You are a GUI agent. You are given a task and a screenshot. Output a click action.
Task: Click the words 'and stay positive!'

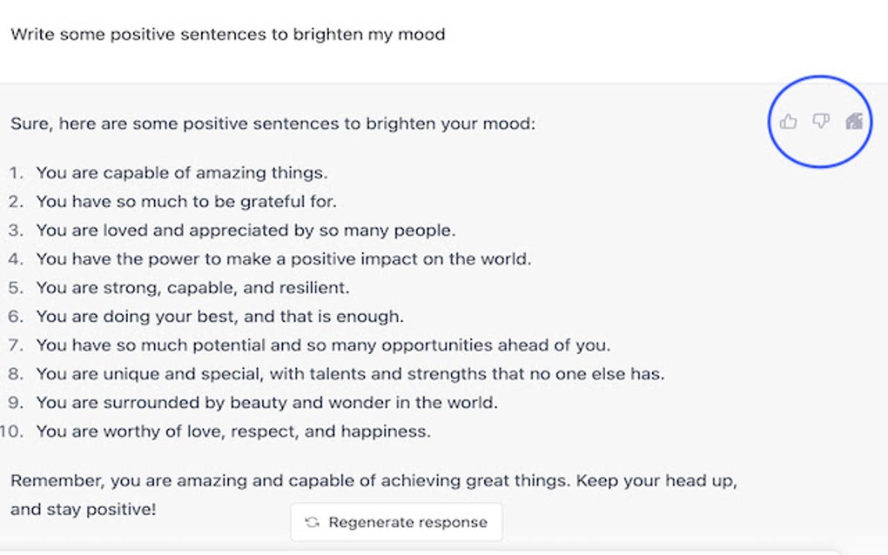[x=83, y=509]
